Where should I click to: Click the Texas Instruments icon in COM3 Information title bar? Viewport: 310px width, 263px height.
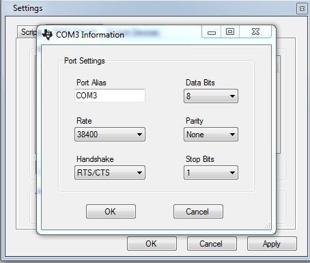tap(47, 34)
